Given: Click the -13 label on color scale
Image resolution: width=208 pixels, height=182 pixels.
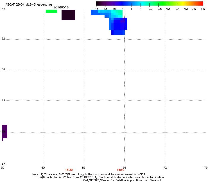Looking at the screenshot, I should pos(104,9).
